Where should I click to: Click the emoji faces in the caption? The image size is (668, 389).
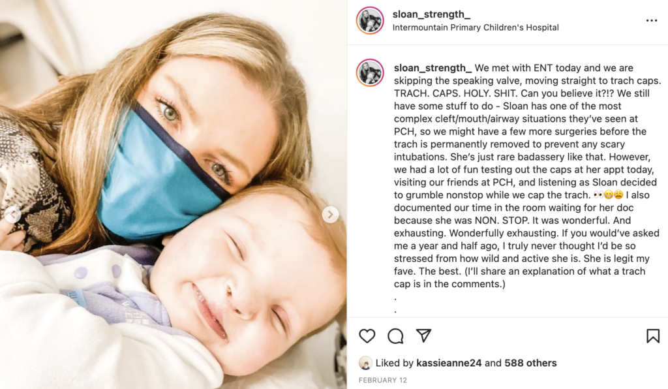click(x=608, y=194)
